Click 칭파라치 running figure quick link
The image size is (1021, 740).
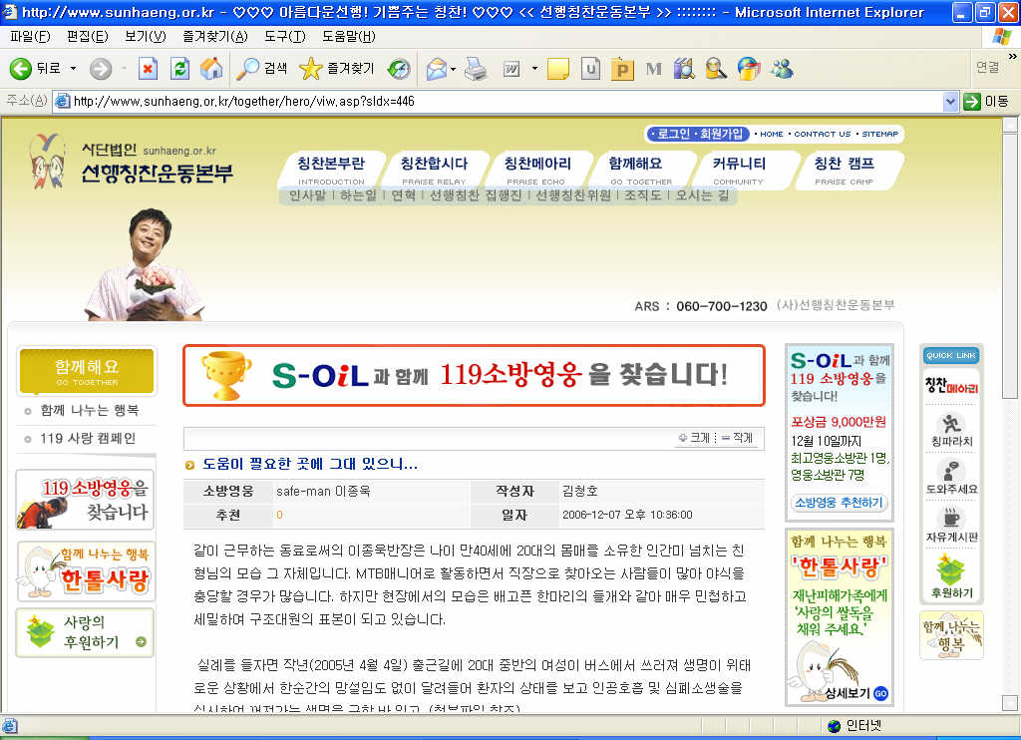(x=951, y=430)
